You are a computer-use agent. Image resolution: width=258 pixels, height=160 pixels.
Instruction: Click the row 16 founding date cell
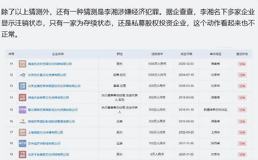pyautogui.click(x=186, y=121)
